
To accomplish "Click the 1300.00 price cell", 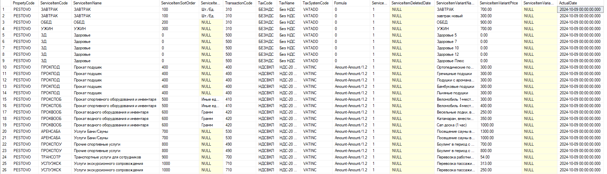I will pos(487,131).
